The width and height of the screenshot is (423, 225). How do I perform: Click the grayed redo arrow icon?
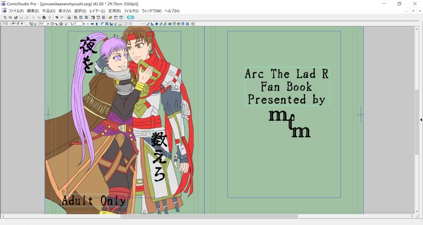[62, 17]
